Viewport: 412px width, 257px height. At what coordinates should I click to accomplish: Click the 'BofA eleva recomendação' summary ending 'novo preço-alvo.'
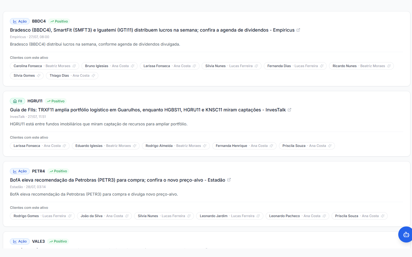coord(94,194)
